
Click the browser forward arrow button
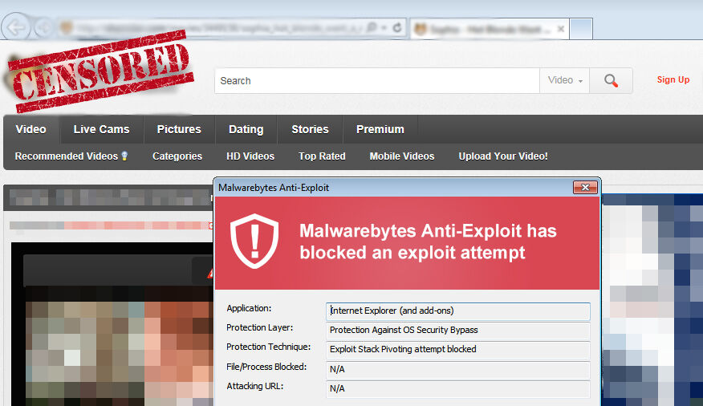[x=43, y=28]
